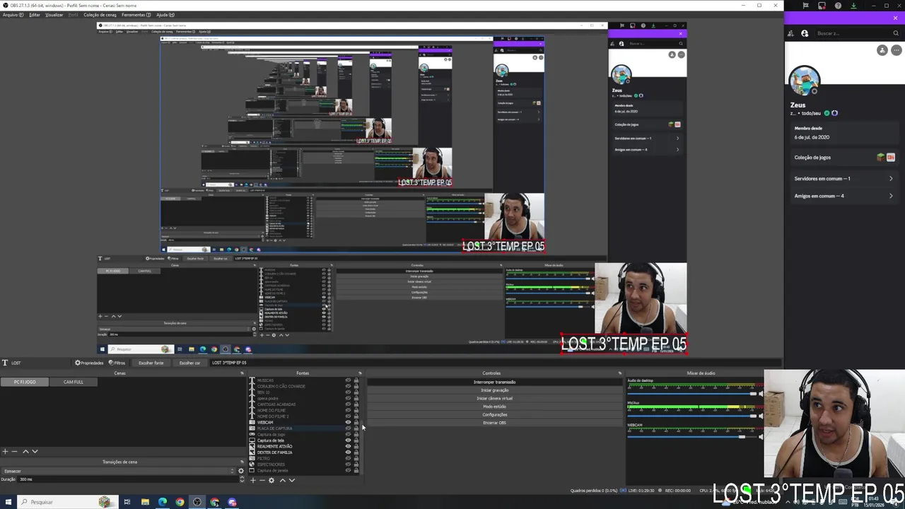
Task: Undock the Fontes panel
Action: (x=360, y=373)
